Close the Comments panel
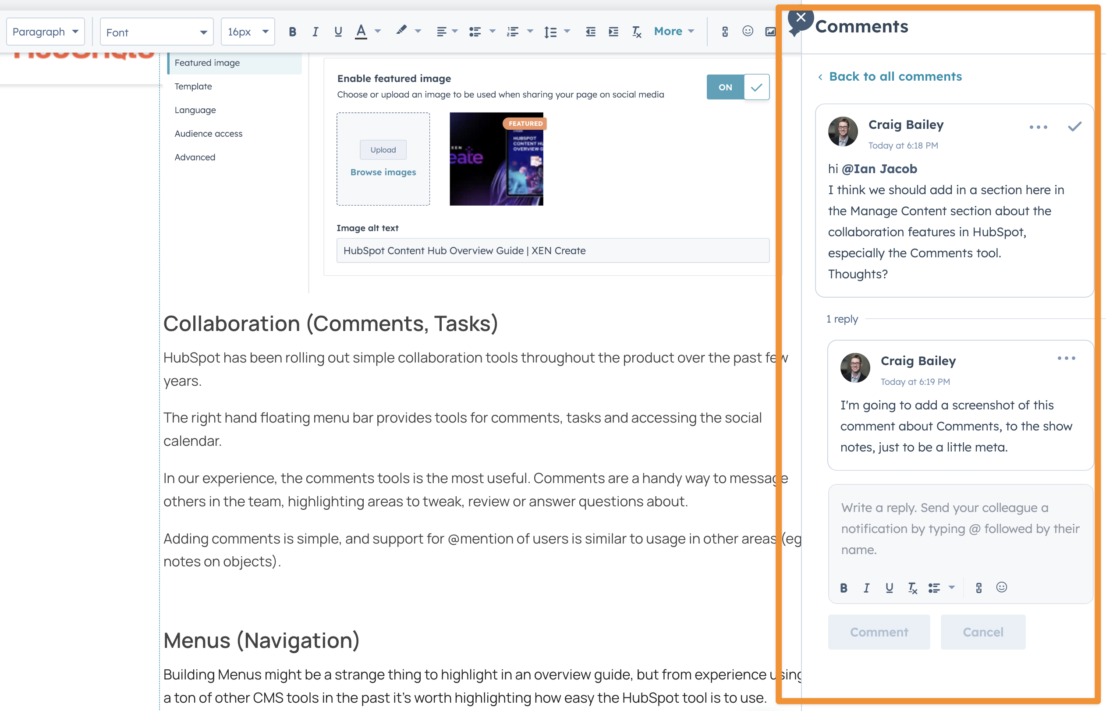This screenshot has width=1106, height=711. point(801,18)
